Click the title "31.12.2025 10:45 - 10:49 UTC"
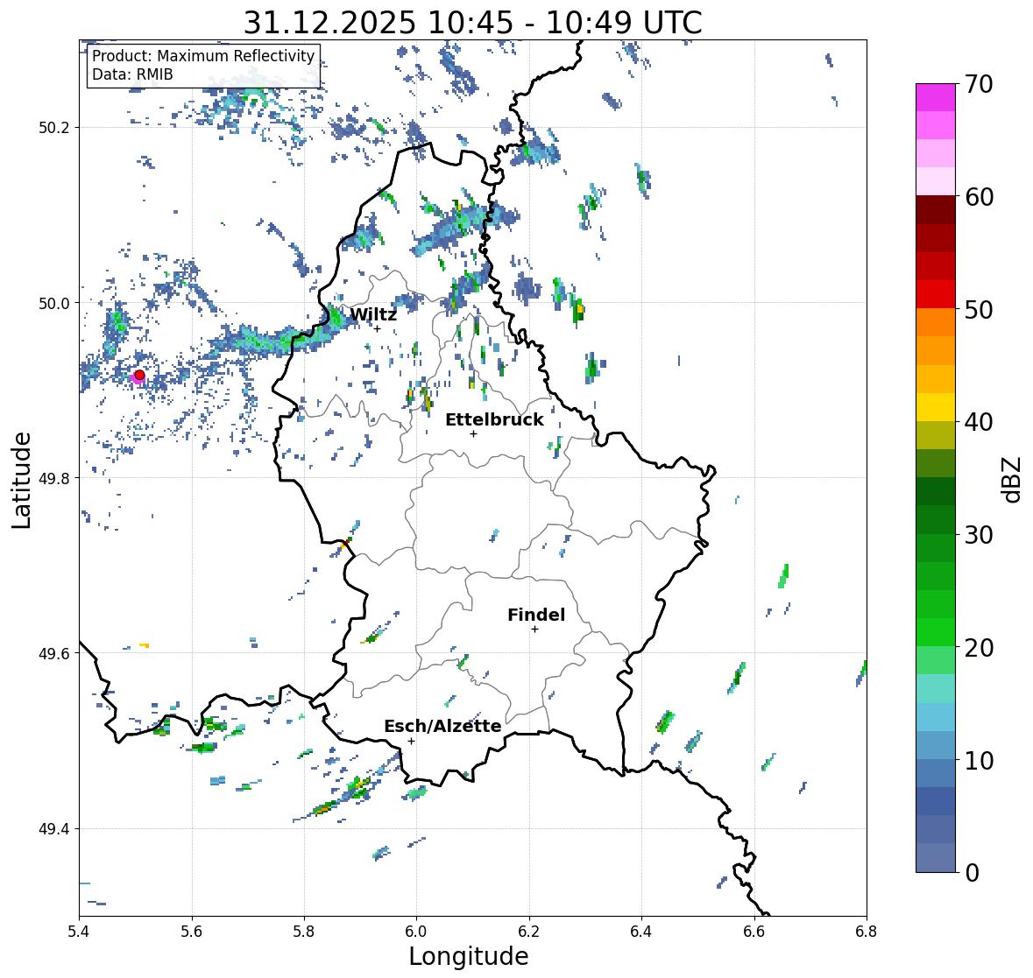The width and height of the screenshot is (1033, 978). coord(472,23)
